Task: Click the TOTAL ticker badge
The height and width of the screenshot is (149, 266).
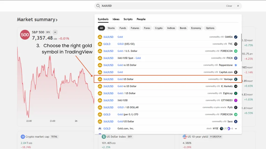Action: [x=54, y=137]
